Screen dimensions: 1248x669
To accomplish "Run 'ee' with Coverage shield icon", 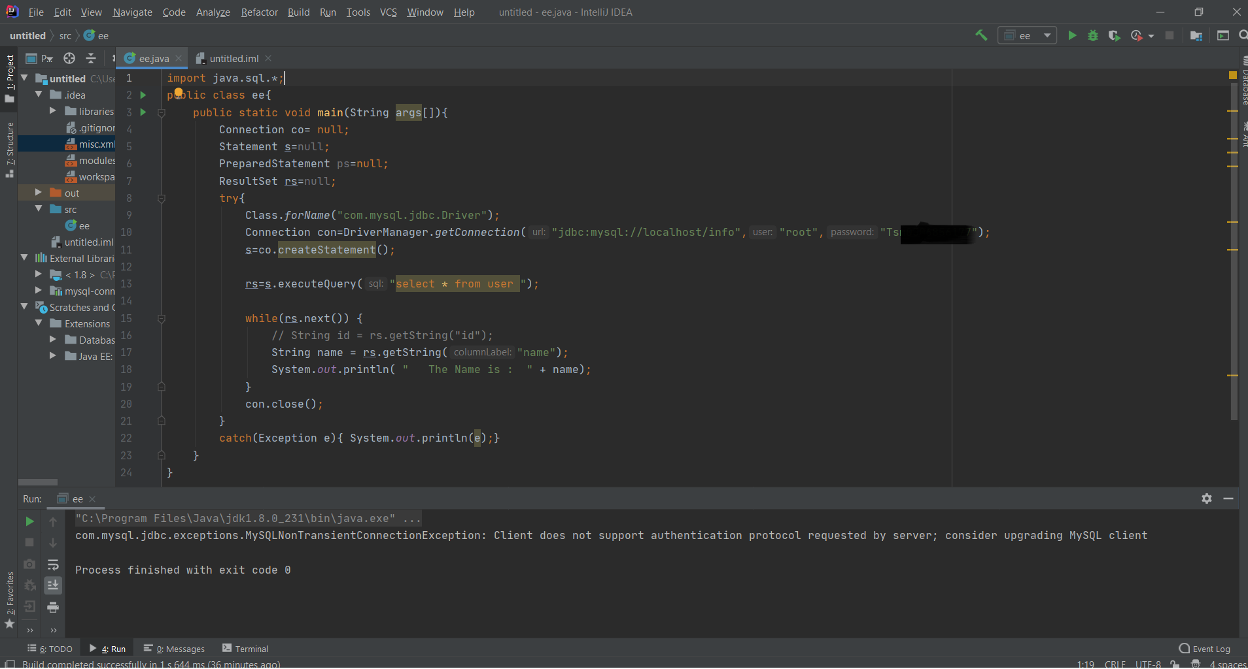I will click(1115, 35).
